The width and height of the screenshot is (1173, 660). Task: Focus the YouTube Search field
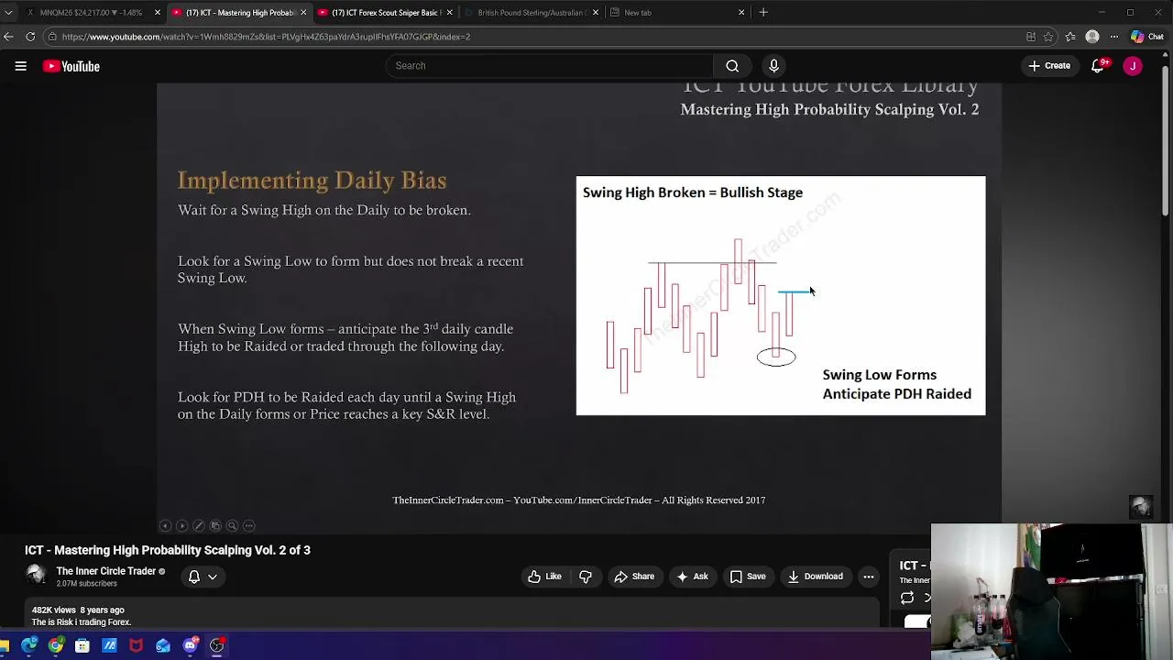click(x=550, y=66)
